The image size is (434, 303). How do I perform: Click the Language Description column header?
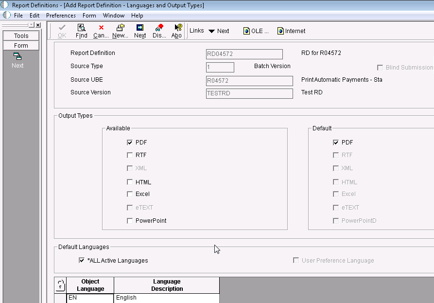(167, 285)
